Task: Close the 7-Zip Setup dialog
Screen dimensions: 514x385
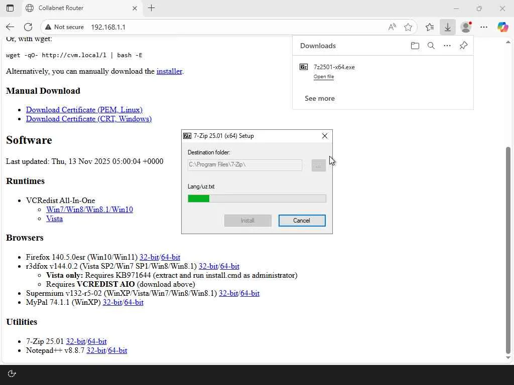Action: click(325, 136)
